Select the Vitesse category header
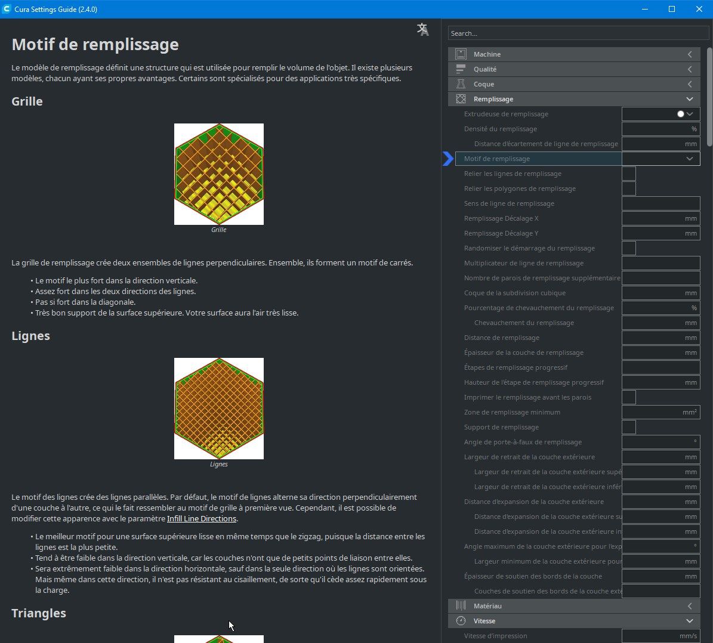 pos(574,621)
